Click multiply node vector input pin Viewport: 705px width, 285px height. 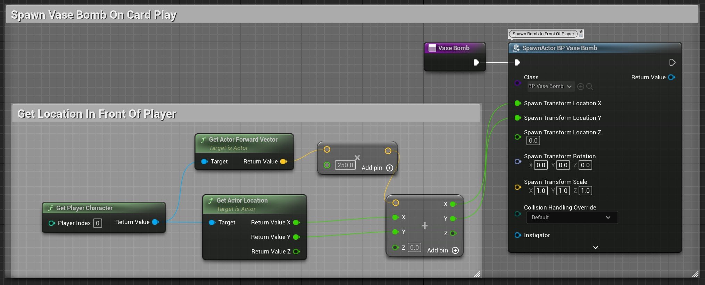[x=327, y=150]
